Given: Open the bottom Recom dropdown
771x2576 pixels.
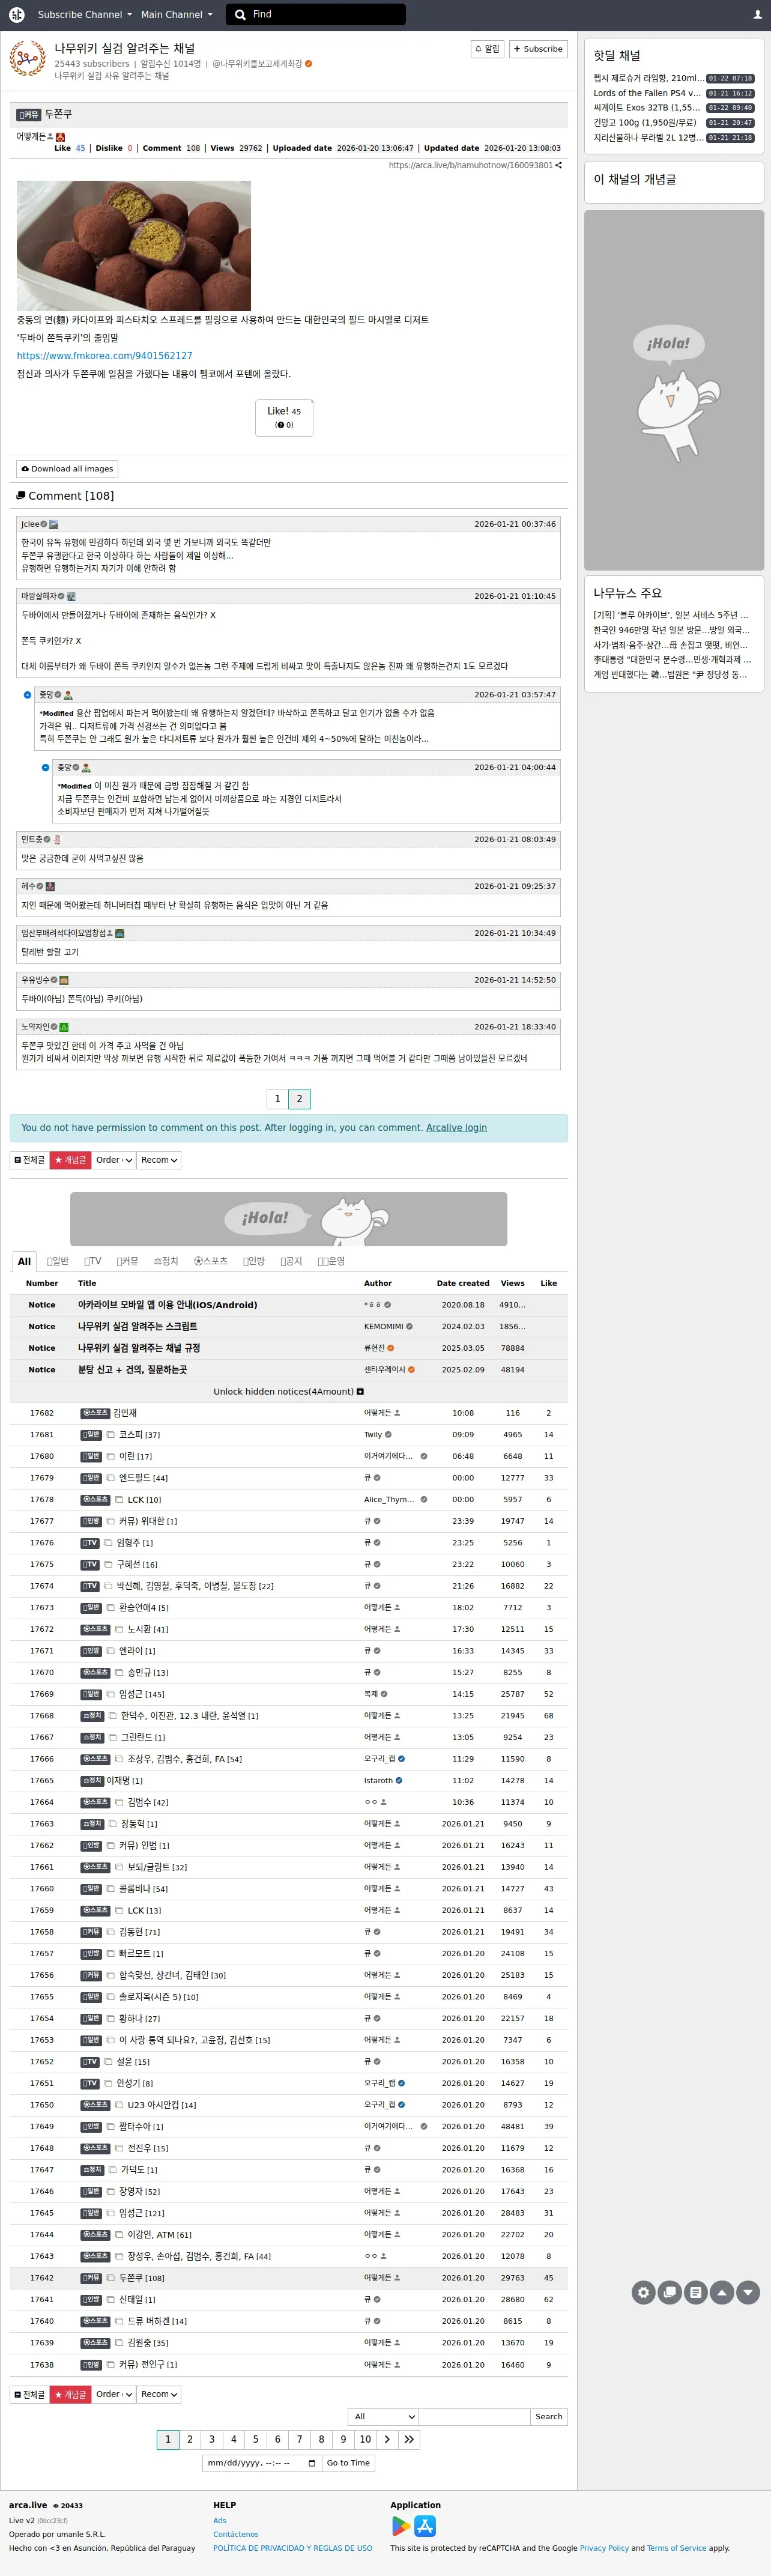Looking at the screenshot, I should [x=159, y=2394].
